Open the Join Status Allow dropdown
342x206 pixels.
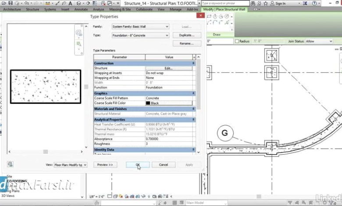pos(319,41)
